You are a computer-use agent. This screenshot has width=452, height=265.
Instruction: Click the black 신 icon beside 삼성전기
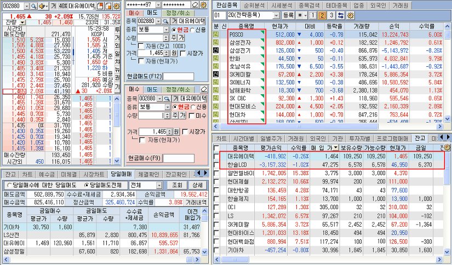[x=216, y=50]
